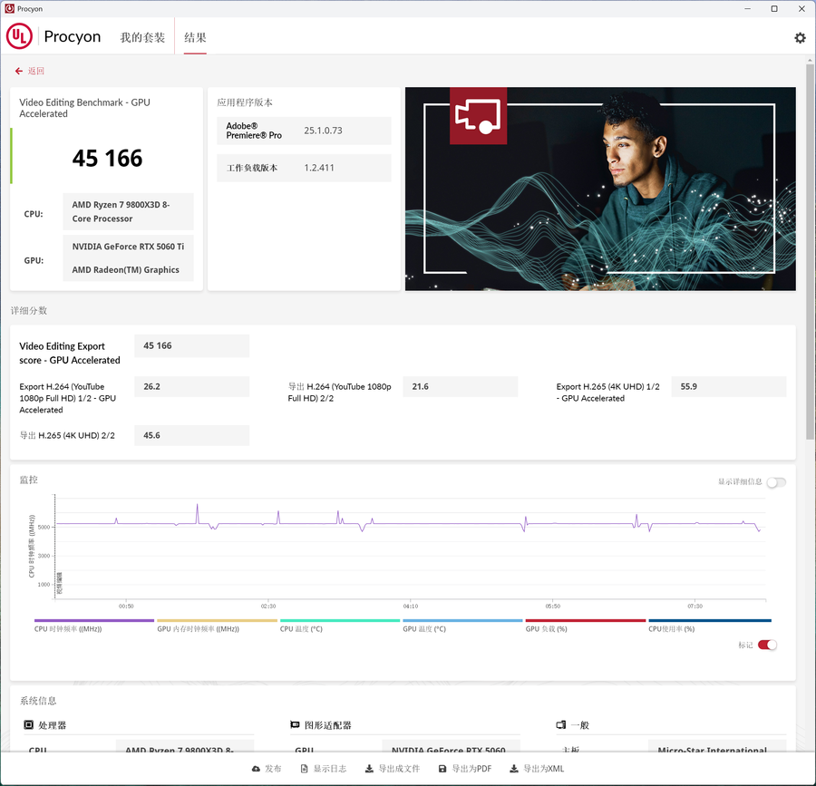Click the 显示日志 document icon
Viewport: 816px width, 786px height.
tap(305, 769)
